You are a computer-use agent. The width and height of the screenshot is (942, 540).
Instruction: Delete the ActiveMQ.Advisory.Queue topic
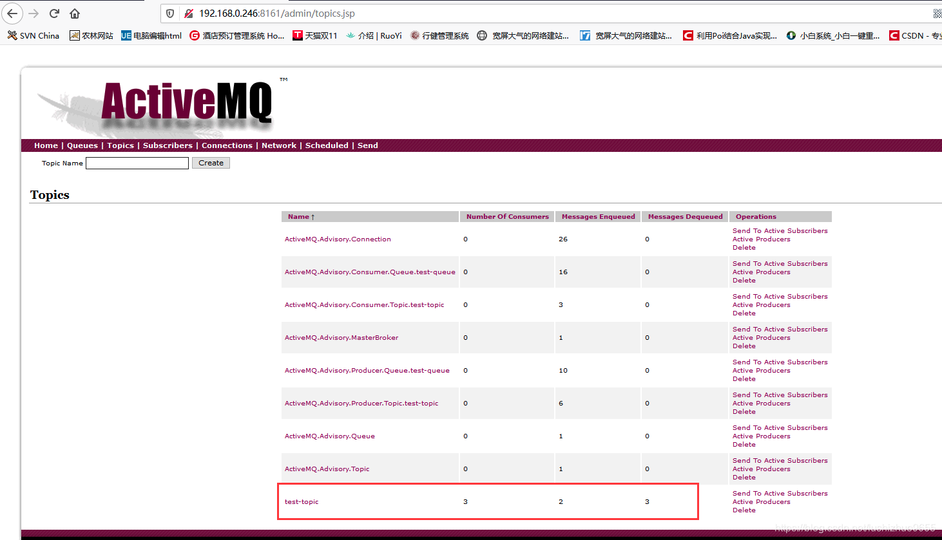pyautogui.click(x=744, y=445)
